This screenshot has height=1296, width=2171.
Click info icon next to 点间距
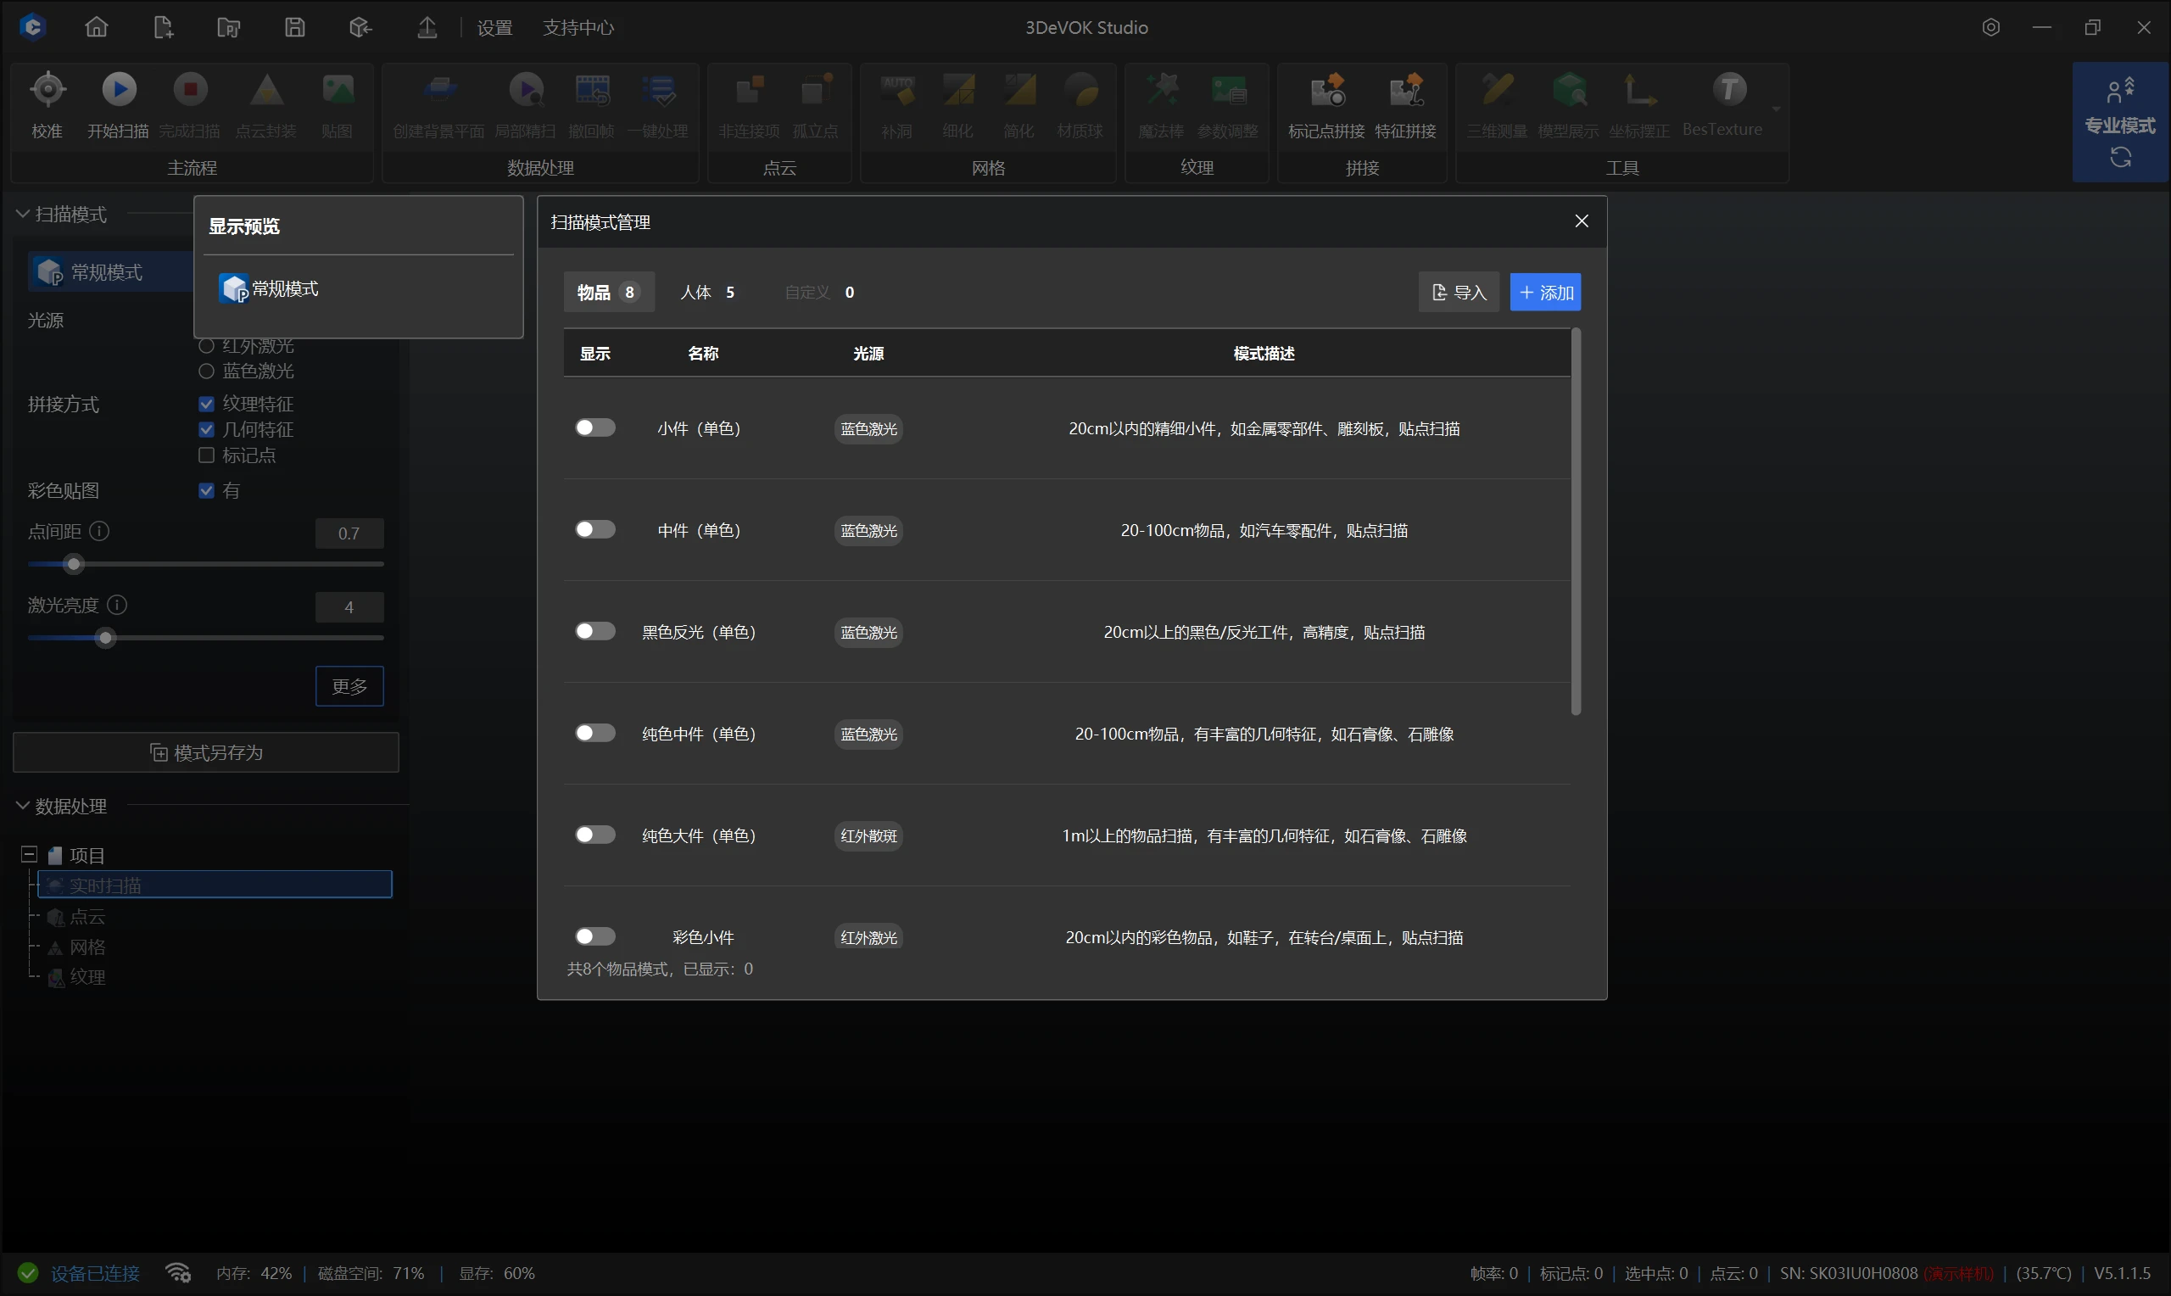[x=100, y=531]
